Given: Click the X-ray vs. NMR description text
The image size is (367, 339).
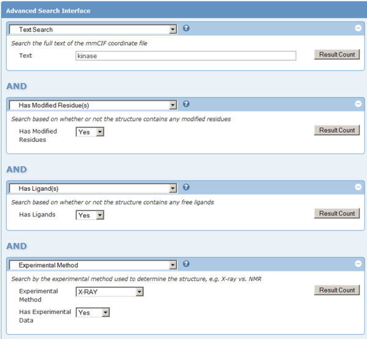Looking at the screenshot, I should click(x=136, y=279).
